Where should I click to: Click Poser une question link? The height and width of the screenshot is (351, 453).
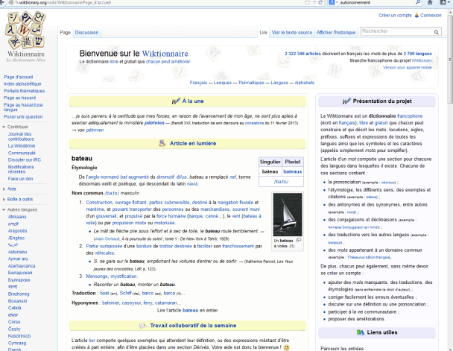pyautogui.click(x=23, y=117)
